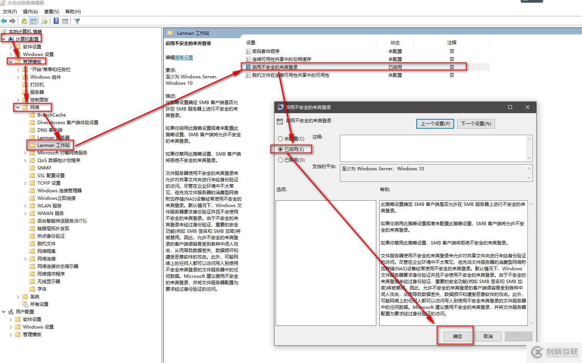
Task: Expand the QoS 数据包计划程序 node
Action: point(25,160)
